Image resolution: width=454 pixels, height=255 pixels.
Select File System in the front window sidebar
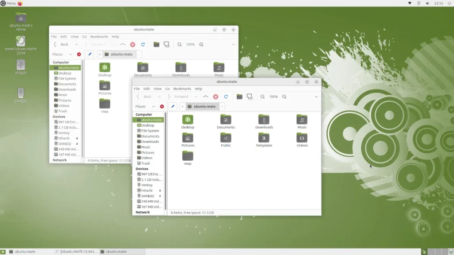[150, 131]
